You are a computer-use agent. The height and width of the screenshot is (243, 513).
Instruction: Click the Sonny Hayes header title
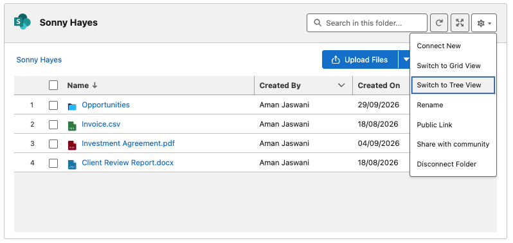click(x=69, y=22)
